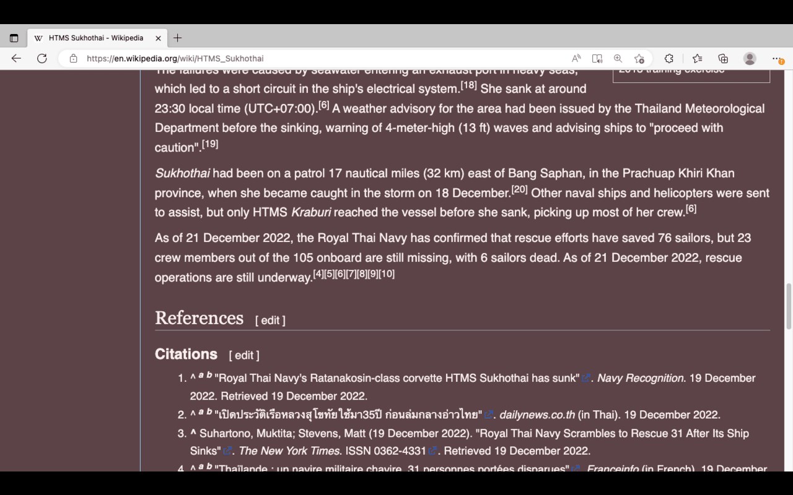Viewport: 793px width, 495px height.
Task: Jump up via citation 2 backlink 'b'
Action: click(x=209, y=411)
